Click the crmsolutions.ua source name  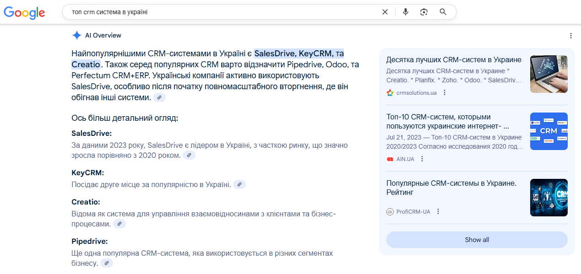417,93
